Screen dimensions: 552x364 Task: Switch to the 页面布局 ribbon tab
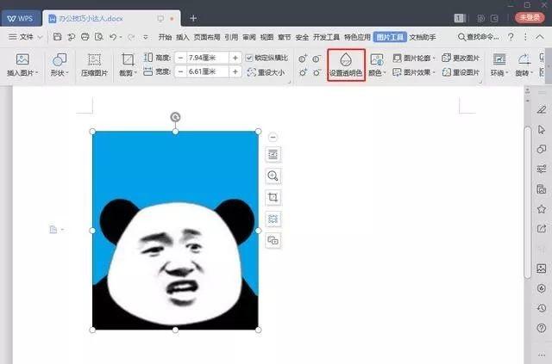coord(207,37)
